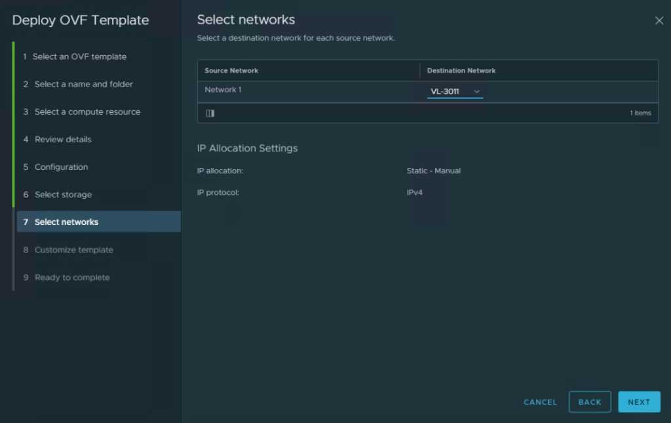The width and height of the screenshot is (671, 423).
Task: Open the Review details step
Action: 63,140
